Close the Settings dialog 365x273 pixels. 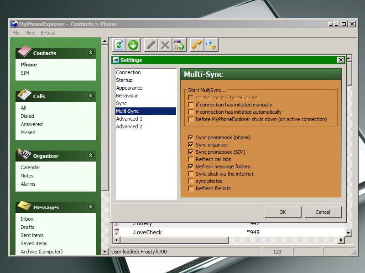(340, 60)
